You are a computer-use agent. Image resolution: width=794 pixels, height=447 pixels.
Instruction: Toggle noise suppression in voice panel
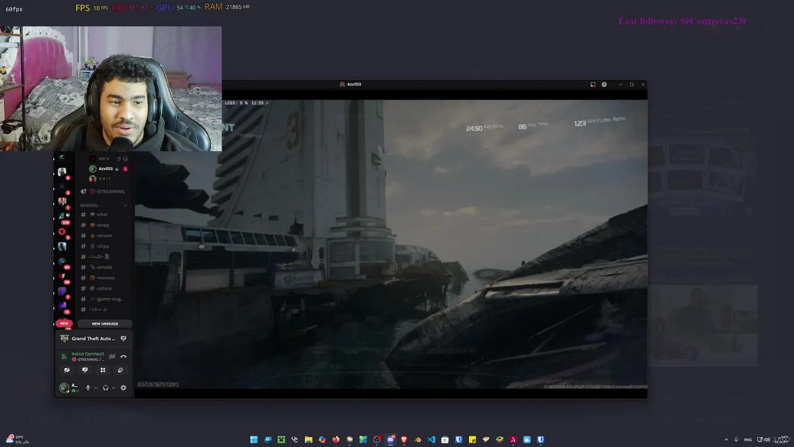tap(112, 356)
